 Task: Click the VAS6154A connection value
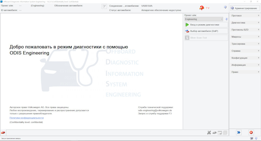(147, 6)
